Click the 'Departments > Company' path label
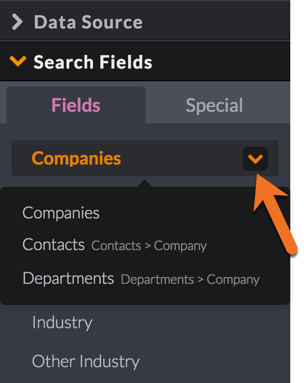 coord(190,280)
